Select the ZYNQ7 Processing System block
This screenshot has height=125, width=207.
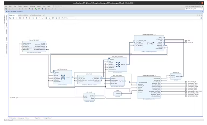[149, 43]
